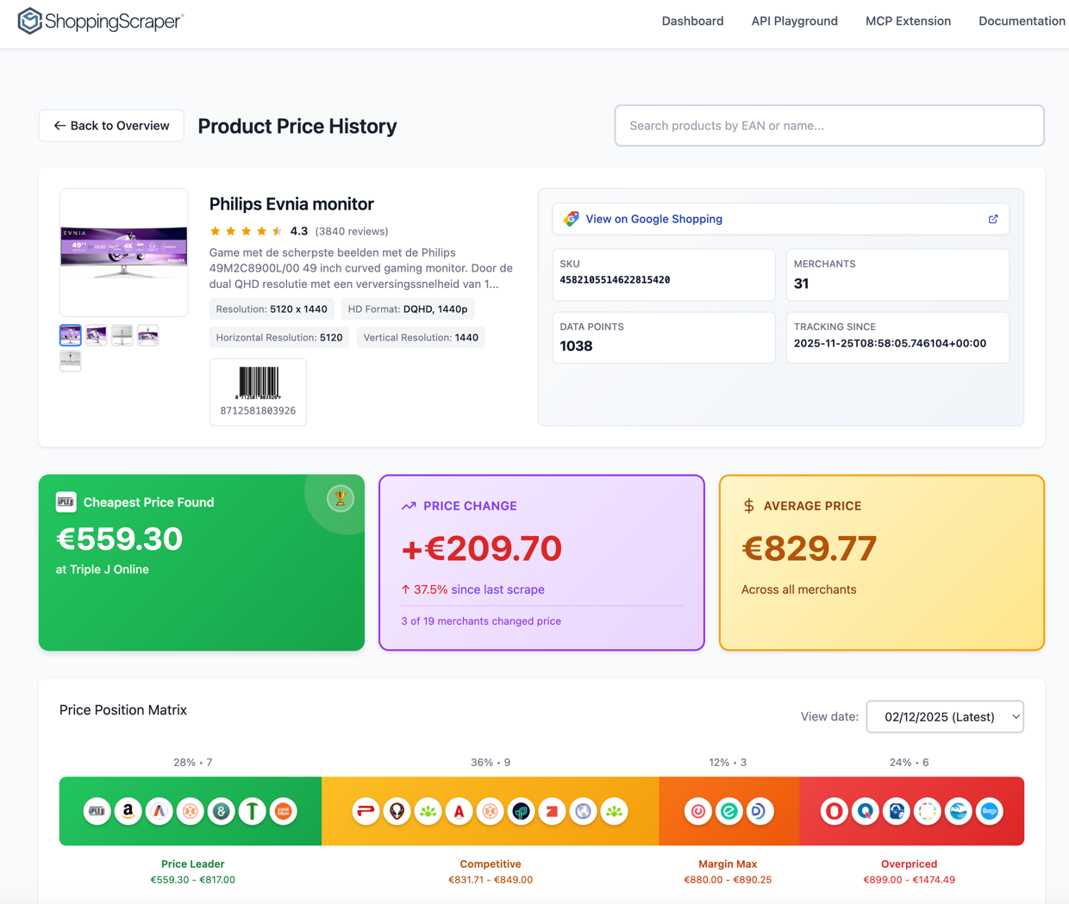Click the Data Points value 1038
Viewport: 1069px width, 904px height.
point(576,346)
